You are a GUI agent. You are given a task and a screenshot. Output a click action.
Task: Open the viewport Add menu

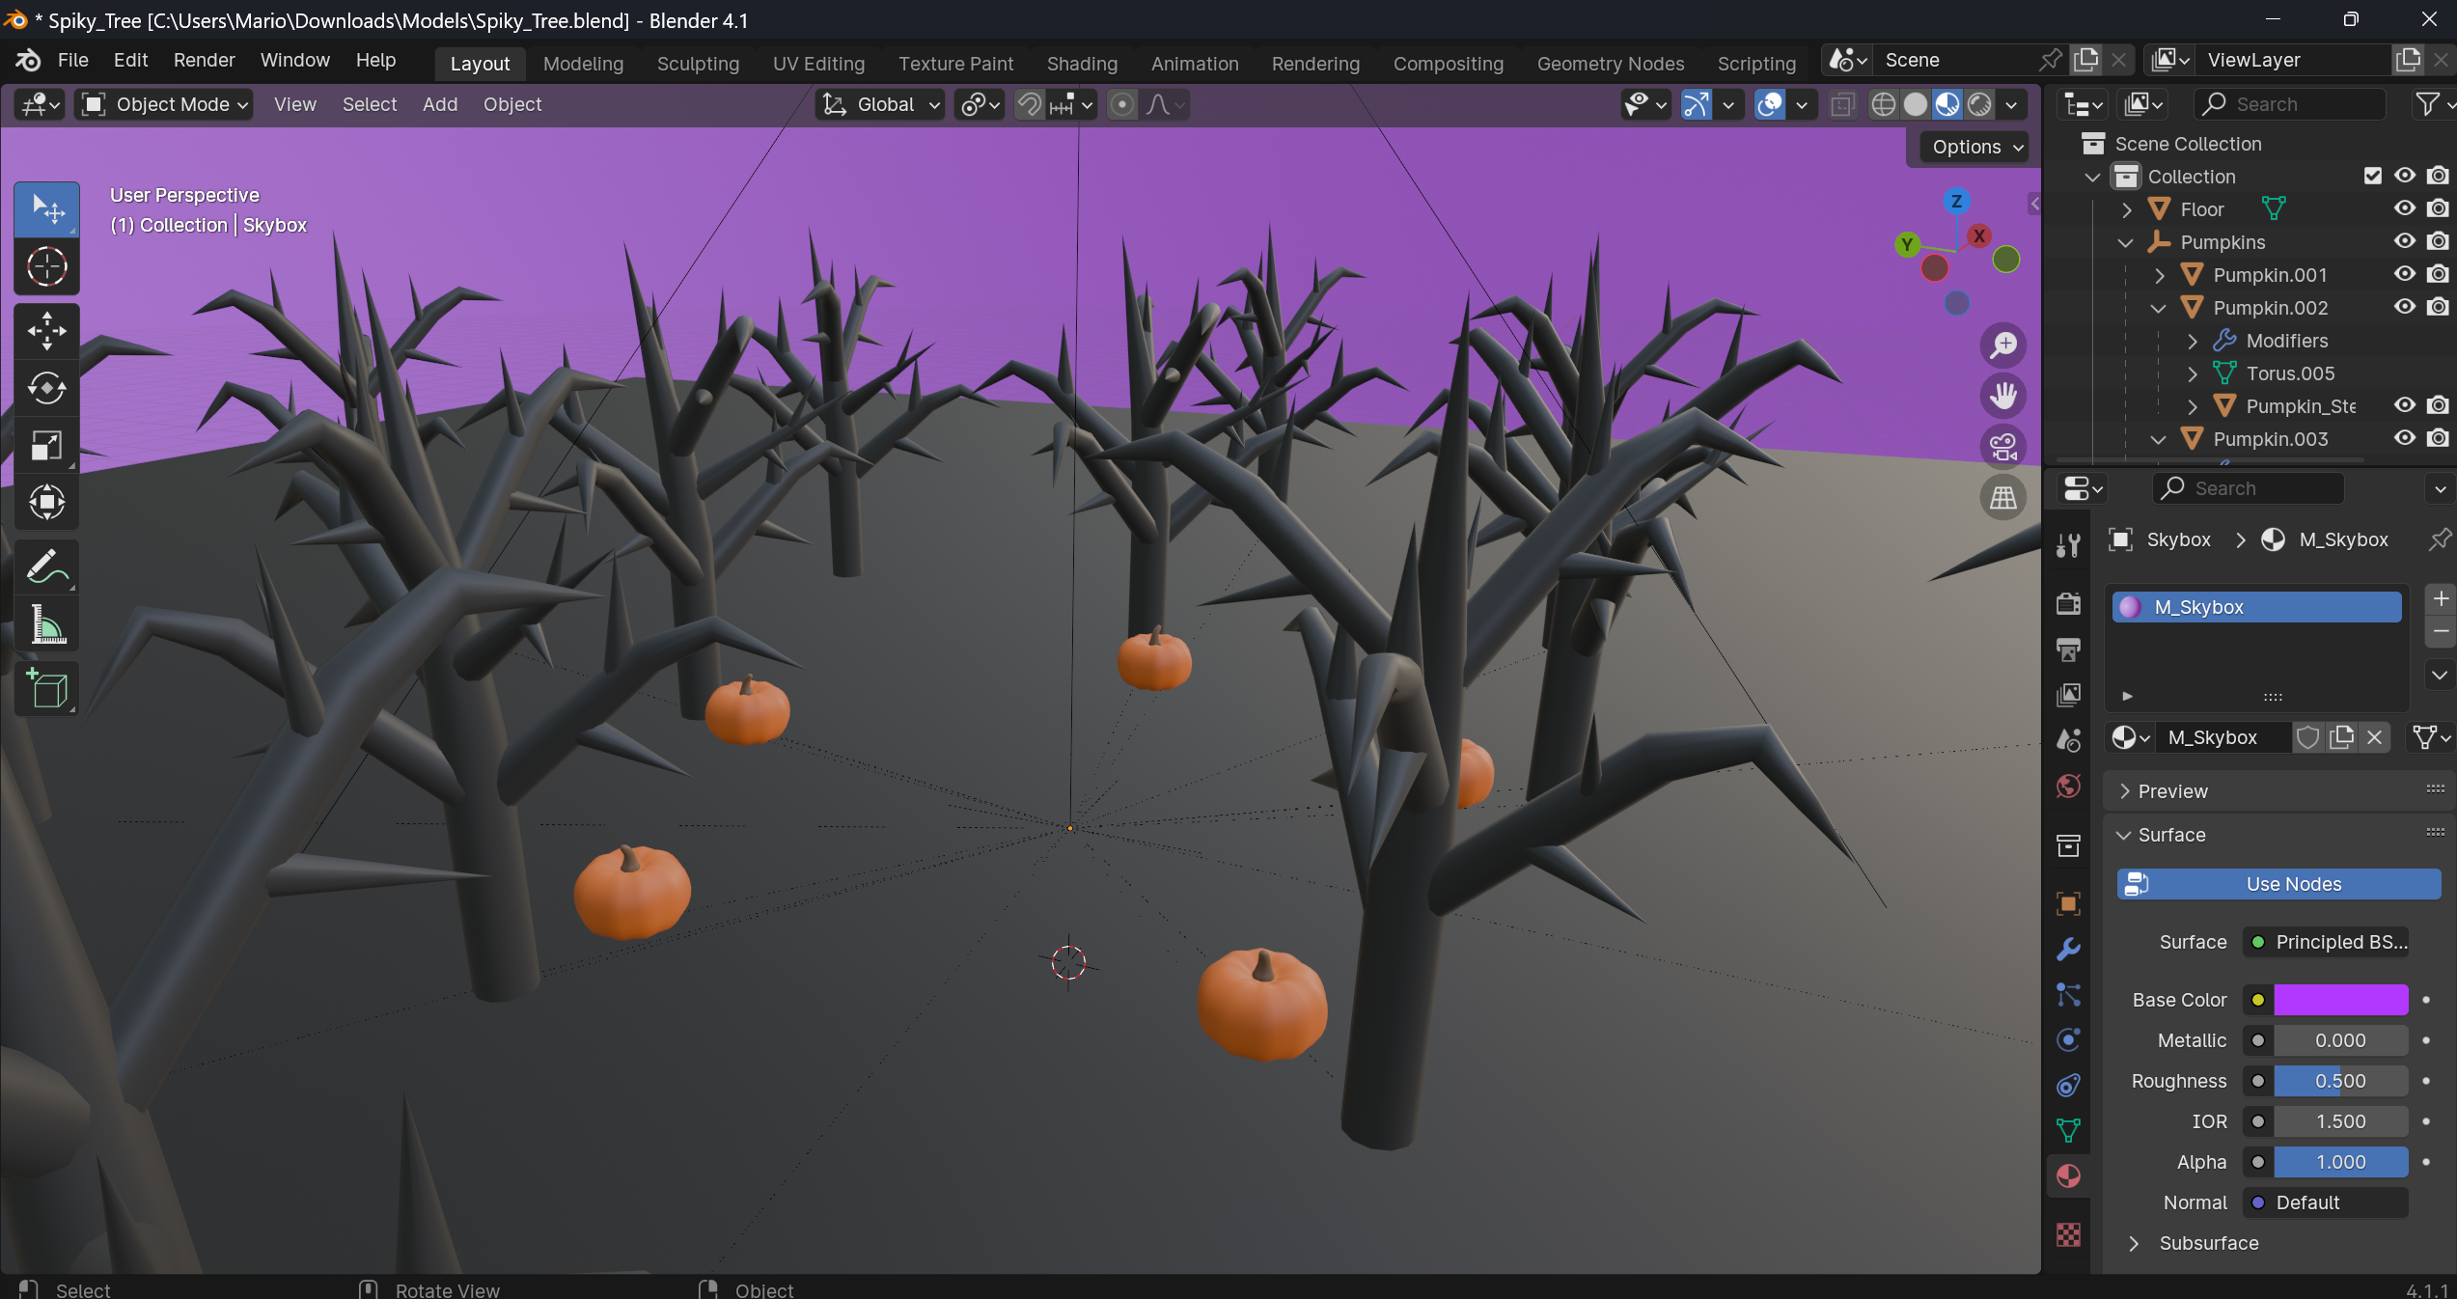point(440,104)
